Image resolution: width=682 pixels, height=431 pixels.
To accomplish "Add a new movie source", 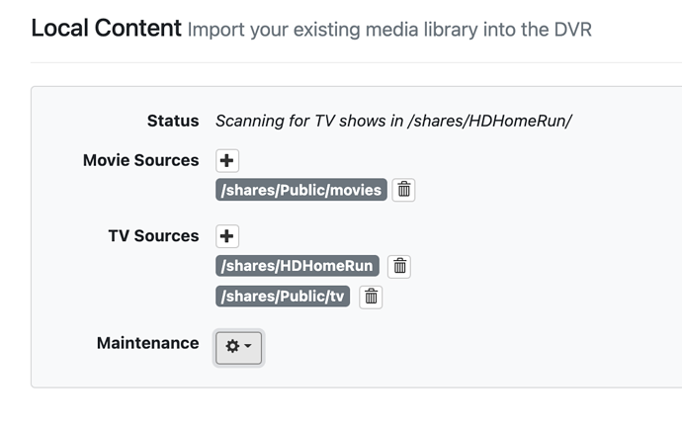I will click(x=227, y=161).
